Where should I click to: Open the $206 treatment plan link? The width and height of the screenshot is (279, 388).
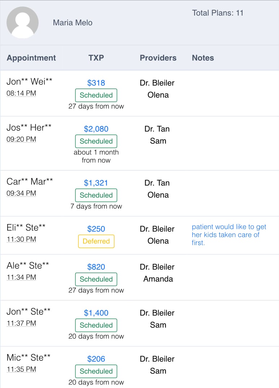coord(96,359)
